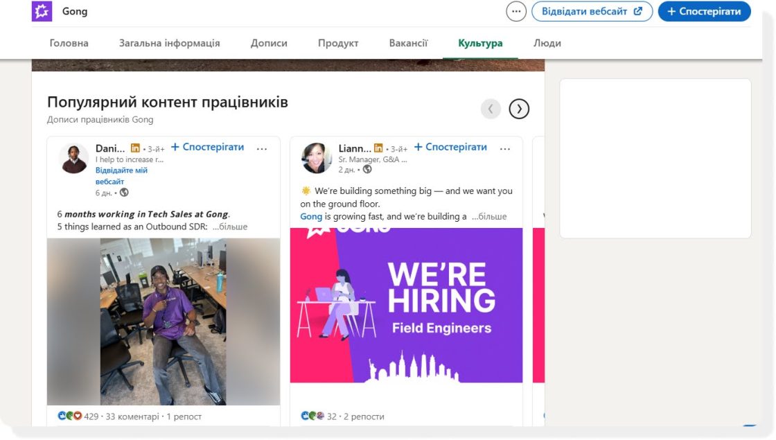Switch to the Головна tab

tap(69, 43)
